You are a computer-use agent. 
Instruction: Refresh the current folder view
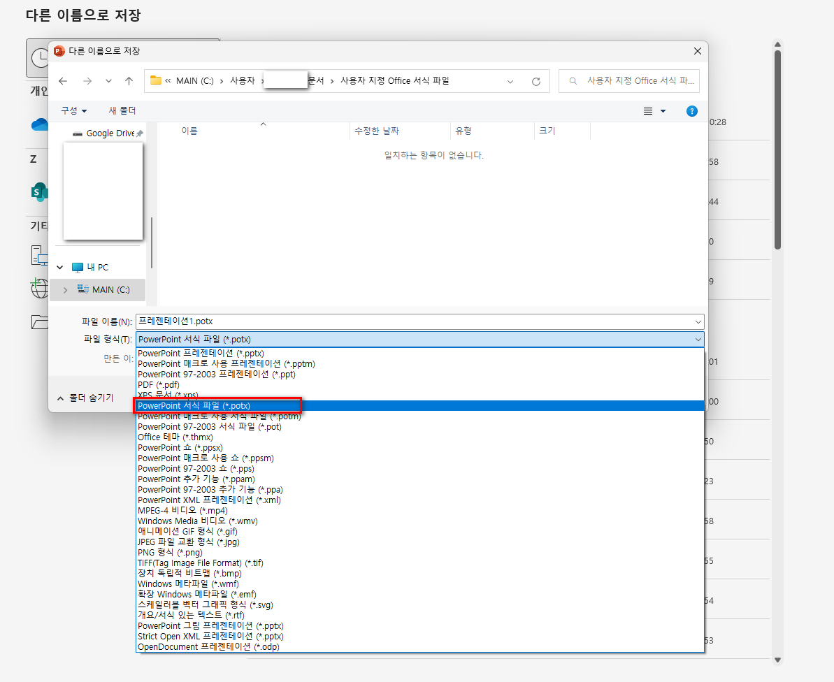click(x=536, y=81)
